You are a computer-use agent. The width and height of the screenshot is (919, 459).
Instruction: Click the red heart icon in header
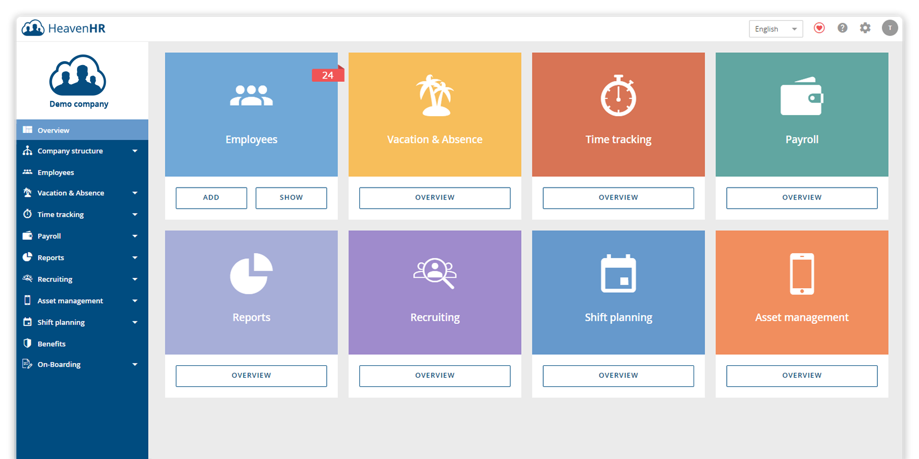pyautogui.click(x=819, y=28)
